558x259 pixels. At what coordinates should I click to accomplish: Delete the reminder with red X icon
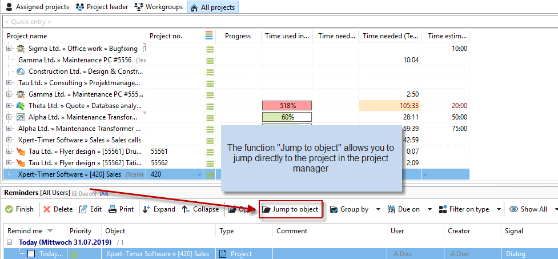(x=47, y=209)
